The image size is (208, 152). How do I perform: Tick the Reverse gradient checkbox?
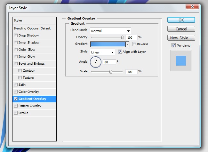pyautogui.click(x=134, y=44)
